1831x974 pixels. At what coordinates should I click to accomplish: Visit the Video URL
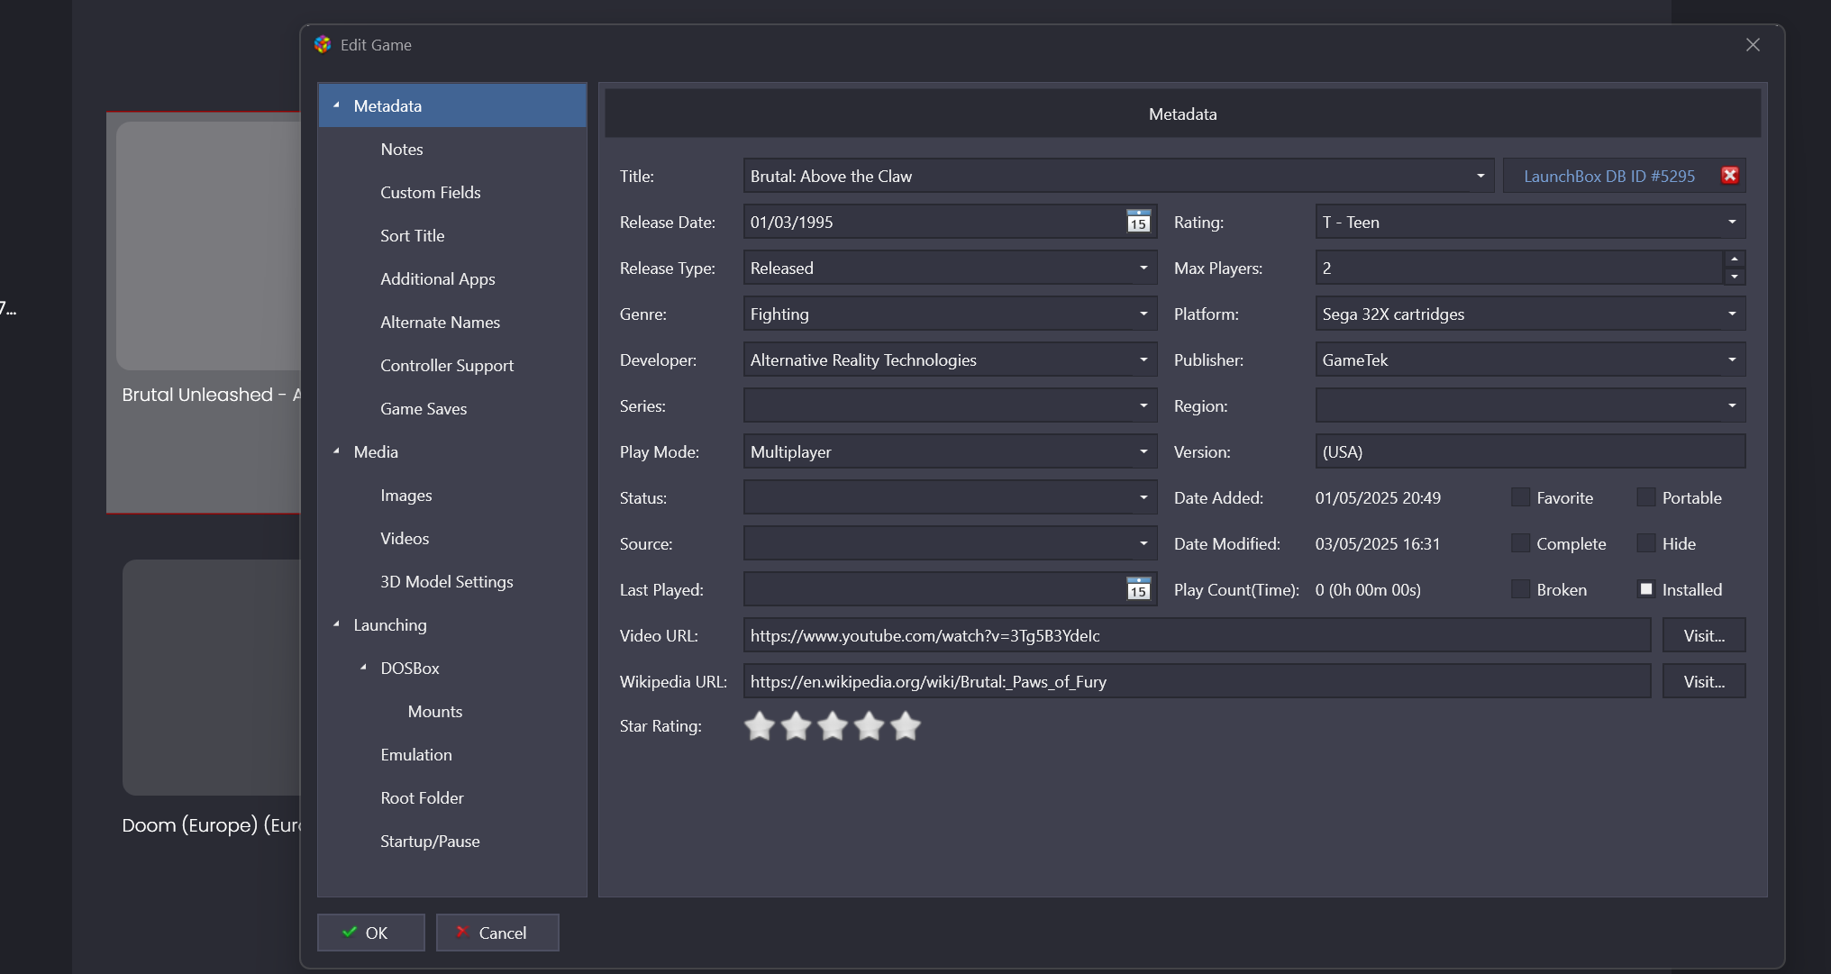(1704, 635)
